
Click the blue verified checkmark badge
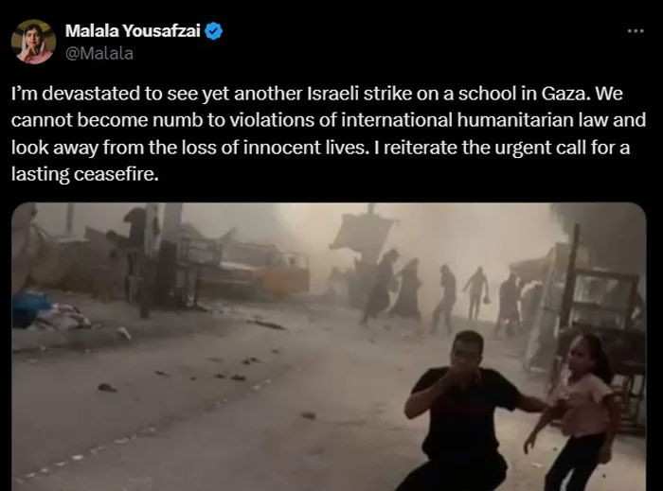pos(213,31)
